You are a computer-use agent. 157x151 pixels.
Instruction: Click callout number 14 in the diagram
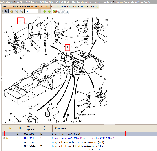[11, 114]
